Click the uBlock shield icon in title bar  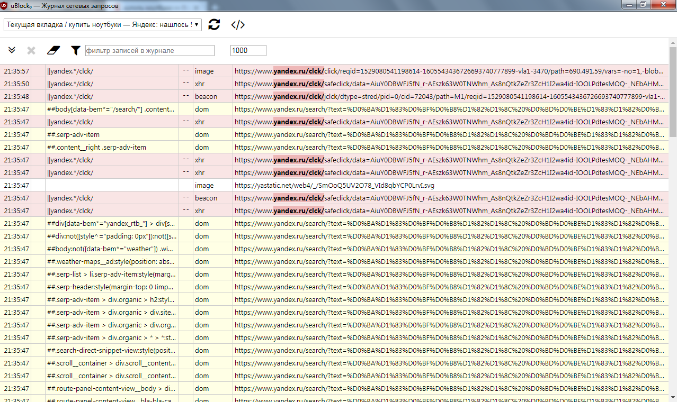coord(5,5)
